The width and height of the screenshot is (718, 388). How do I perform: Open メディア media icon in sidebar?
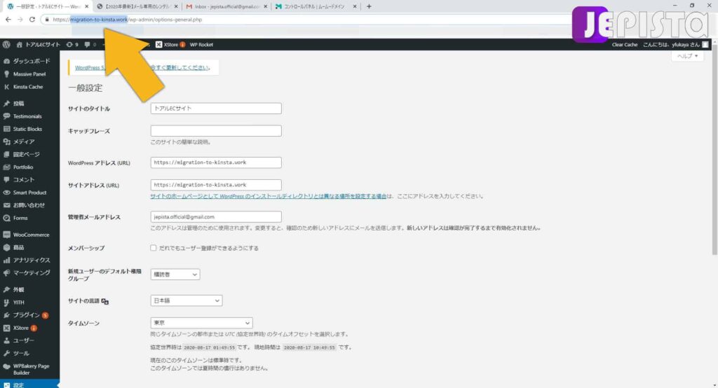[x=6, y=142]
